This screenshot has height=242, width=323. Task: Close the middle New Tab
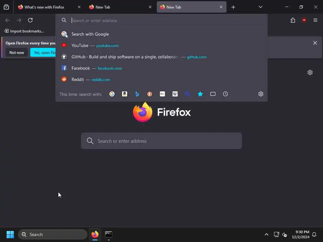click(x=150, y=7)
